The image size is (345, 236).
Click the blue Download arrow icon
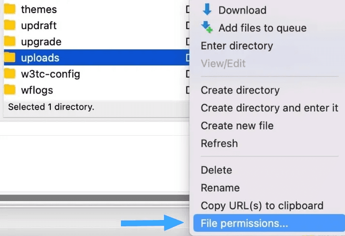click(207, 10)
